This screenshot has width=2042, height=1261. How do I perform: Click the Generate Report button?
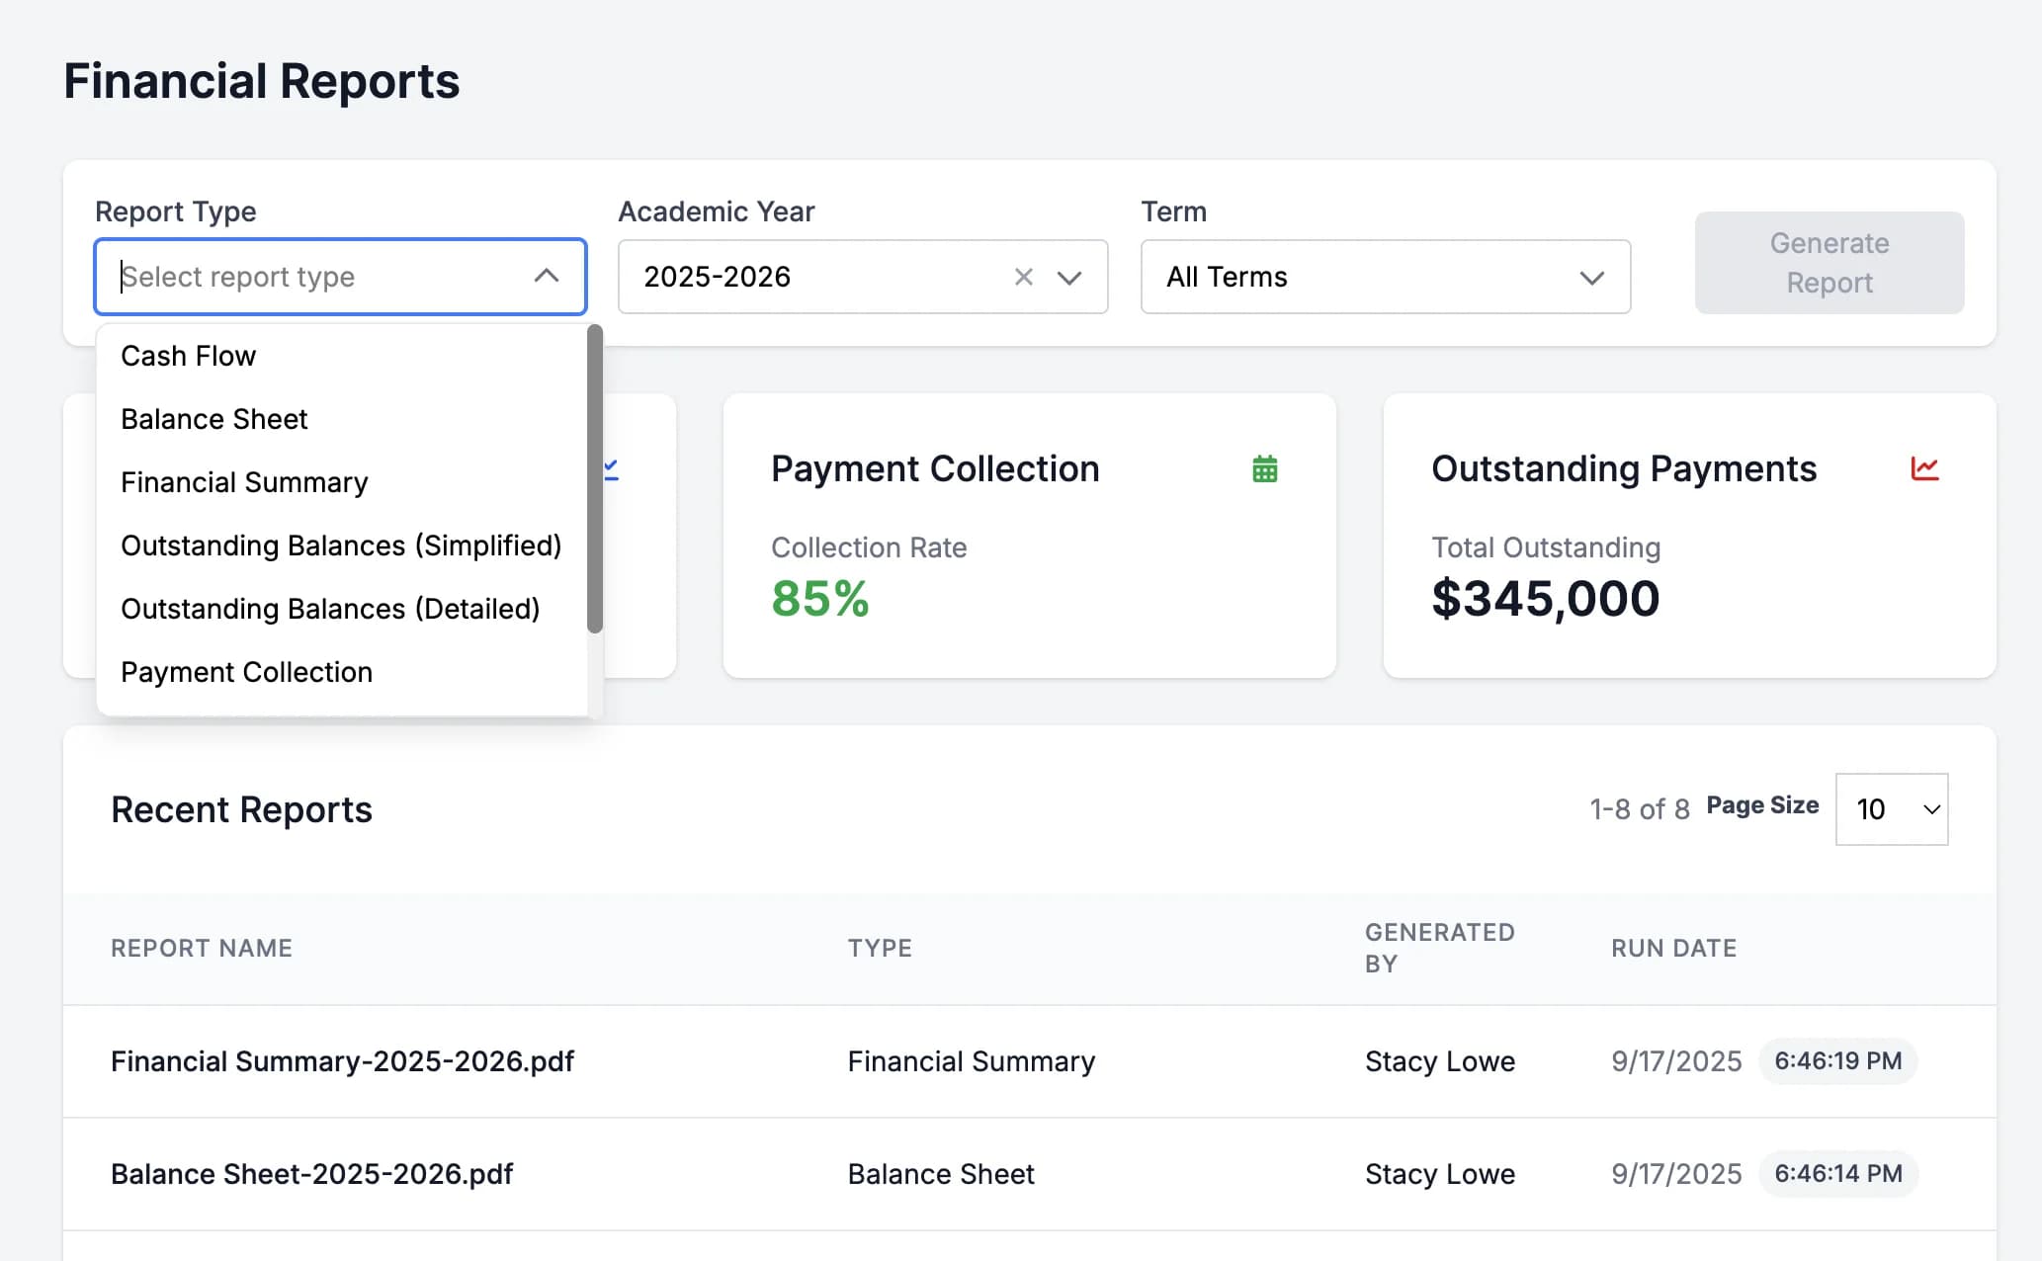tap(1829, 263)
